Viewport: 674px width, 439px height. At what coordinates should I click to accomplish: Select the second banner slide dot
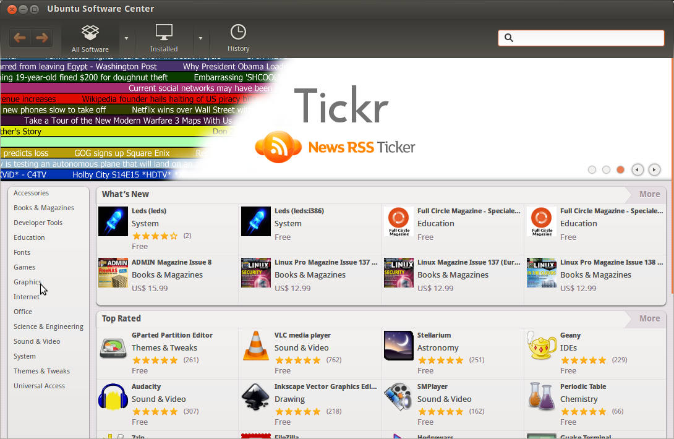606,170
